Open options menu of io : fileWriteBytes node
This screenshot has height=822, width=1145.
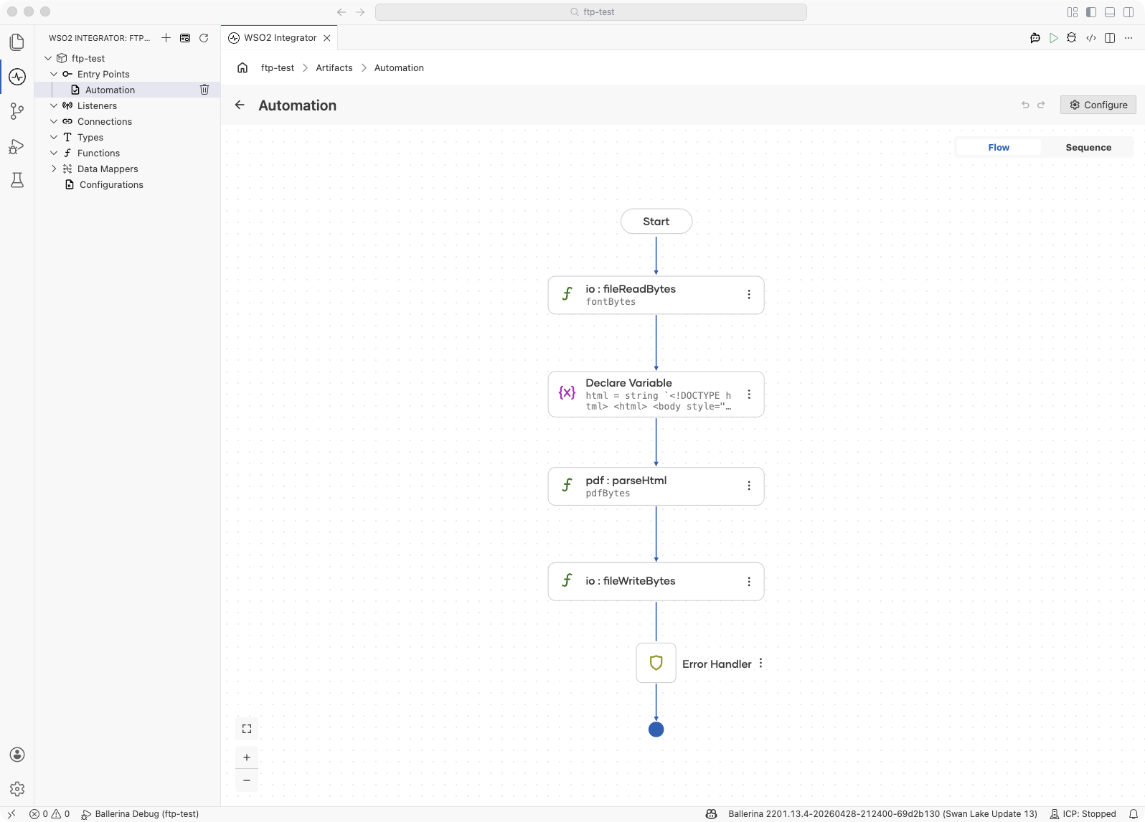749,582
